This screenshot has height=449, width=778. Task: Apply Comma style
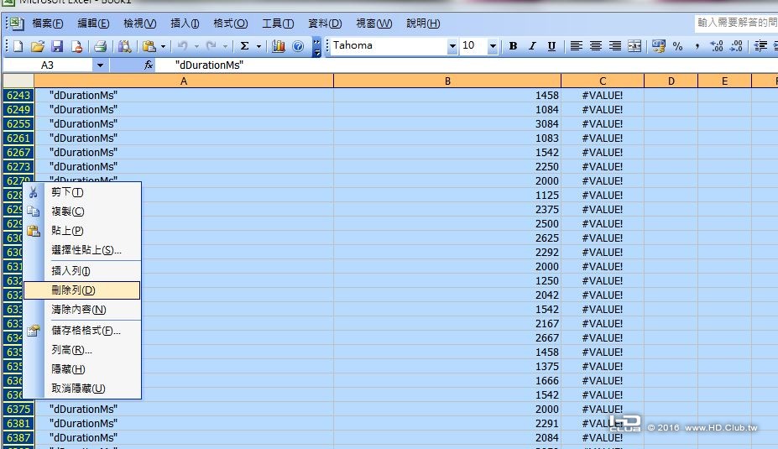pyautogui.click(x=697, y=46)
